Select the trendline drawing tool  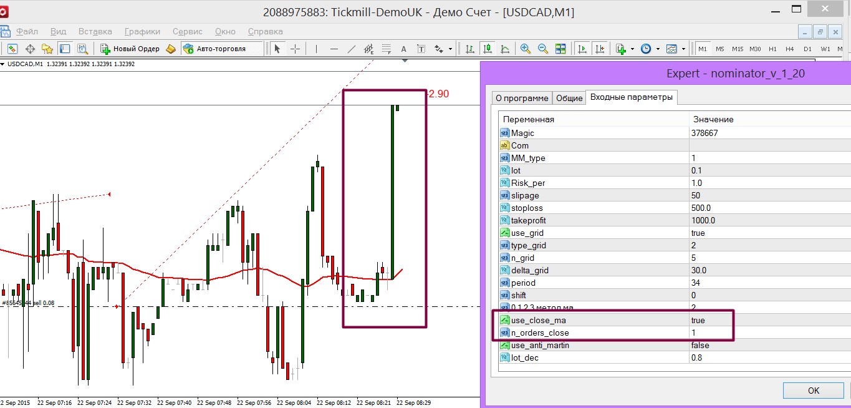click(x=352, y=49)
